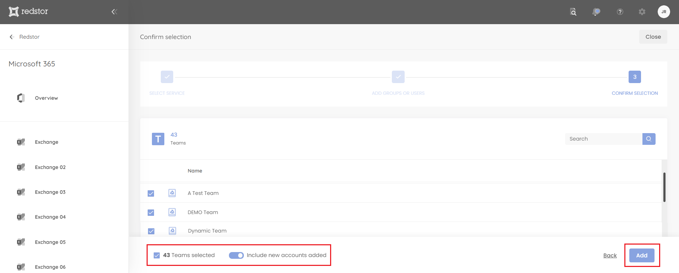Open the help question mark icon
The height and width of the screenshot is (273, 679).
pyautogui.click(x=620, y=12)
